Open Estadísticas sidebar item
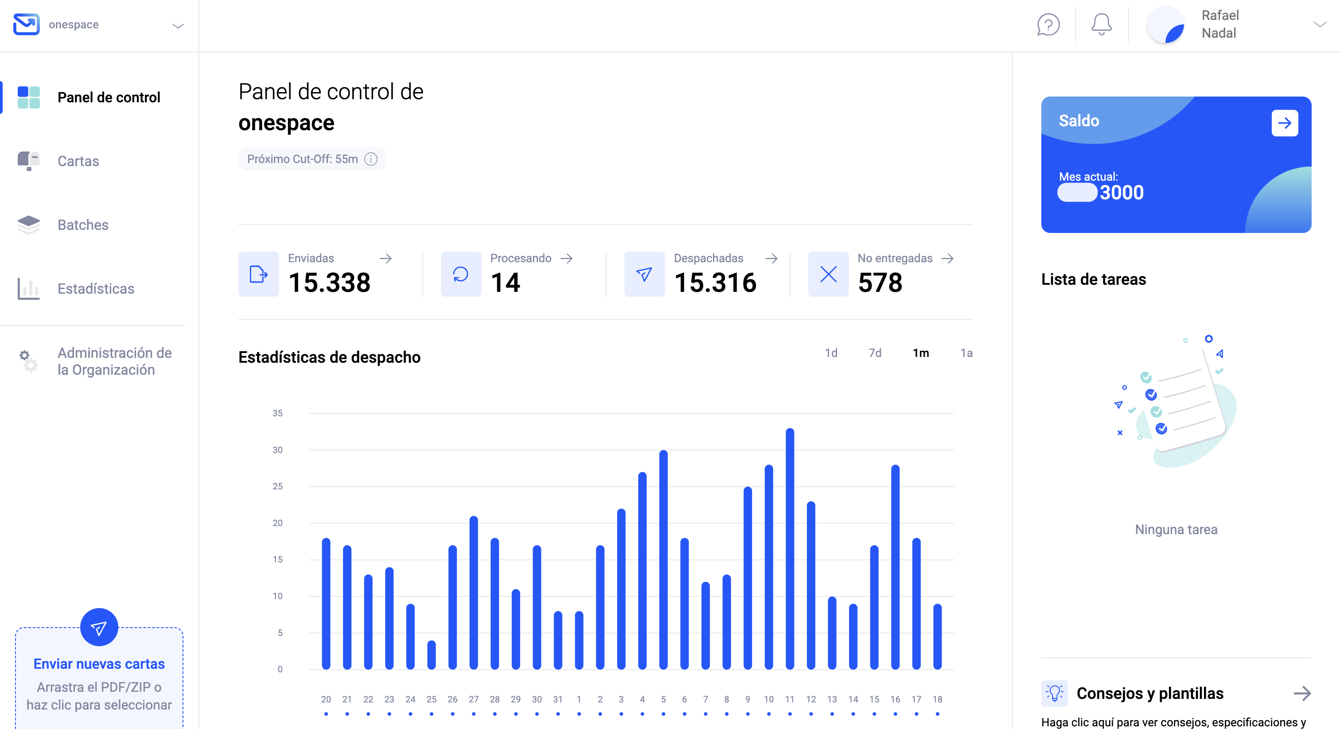Screen dimensions: 1340x729 click(96, 289)
